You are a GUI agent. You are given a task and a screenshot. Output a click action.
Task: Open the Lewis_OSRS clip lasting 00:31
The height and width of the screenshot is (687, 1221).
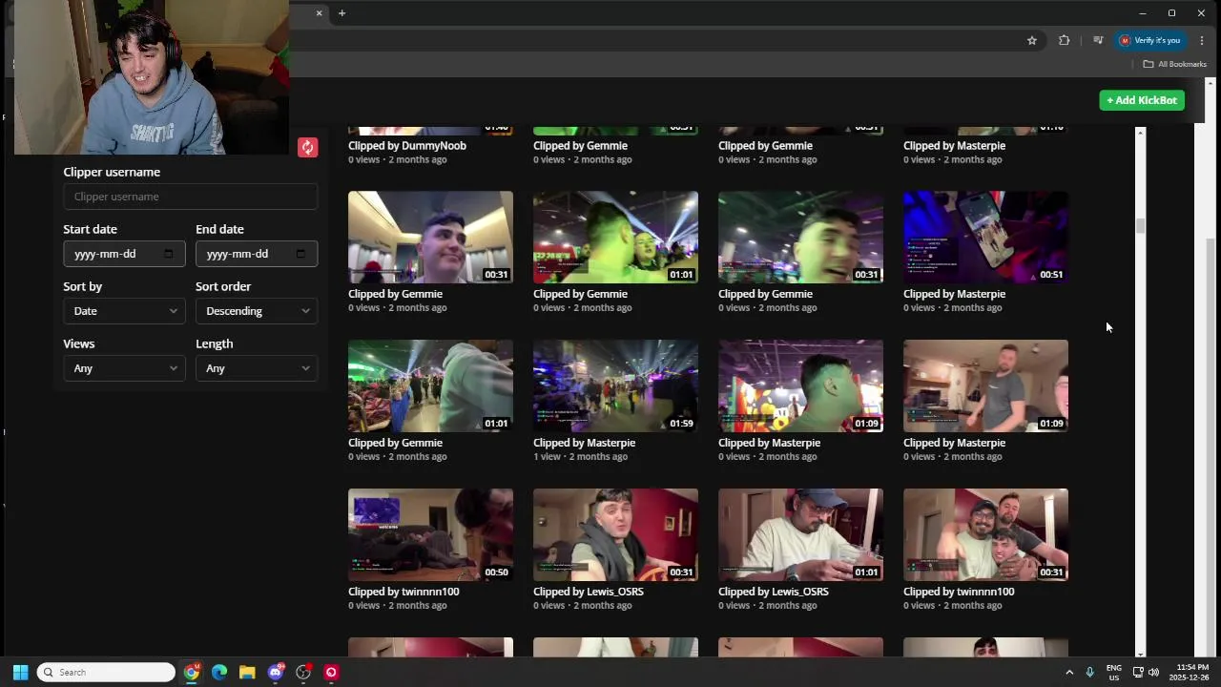pyautogui.click(x=615, y=534)
